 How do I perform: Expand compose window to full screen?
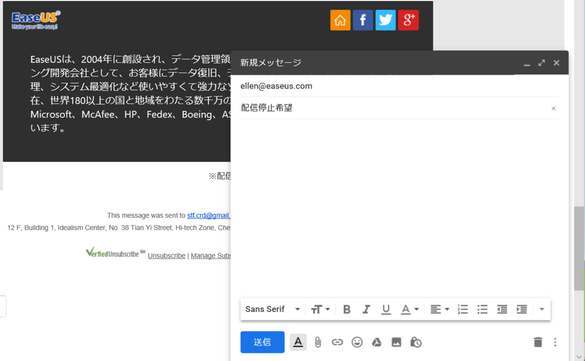point(542,63)
